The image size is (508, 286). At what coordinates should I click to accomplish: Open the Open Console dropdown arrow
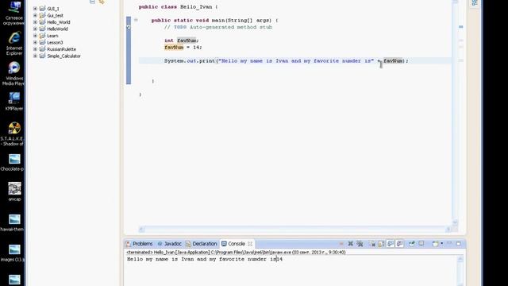click(x=442, y=244)
